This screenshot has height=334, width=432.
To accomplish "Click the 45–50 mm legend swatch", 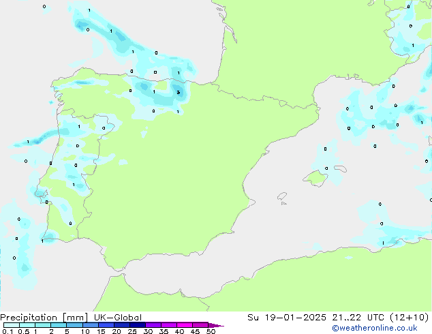I will 200,325.
